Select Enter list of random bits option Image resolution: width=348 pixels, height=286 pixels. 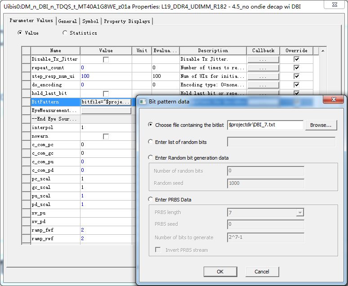point(151,142)
